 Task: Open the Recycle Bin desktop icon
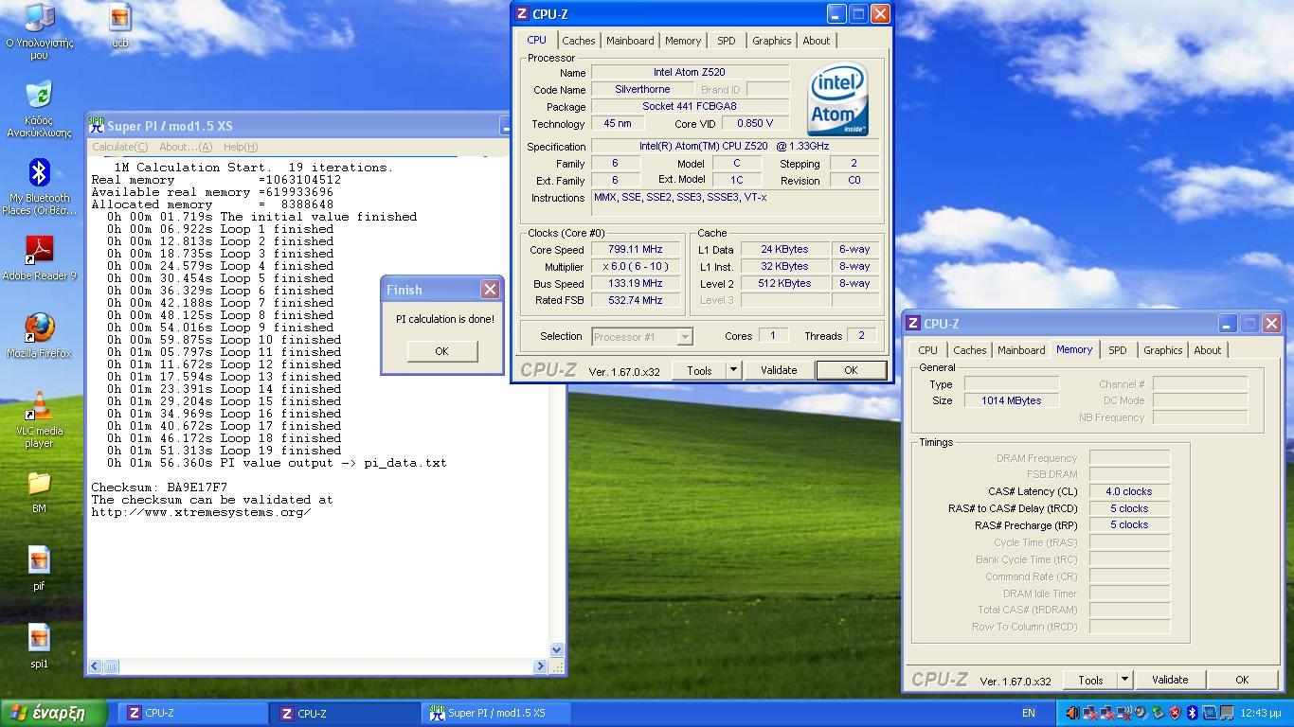click(39, 110)
